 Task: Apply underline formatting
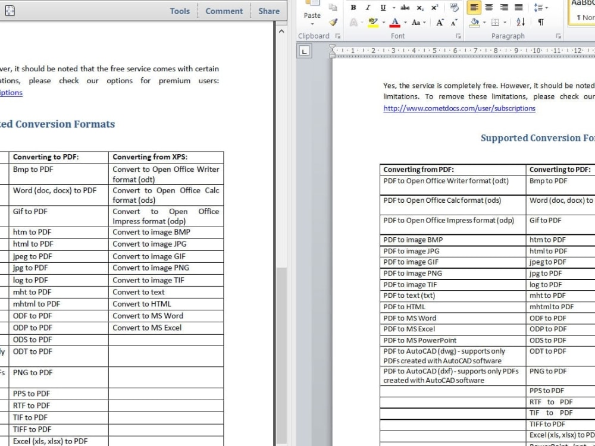pos(383,8)
